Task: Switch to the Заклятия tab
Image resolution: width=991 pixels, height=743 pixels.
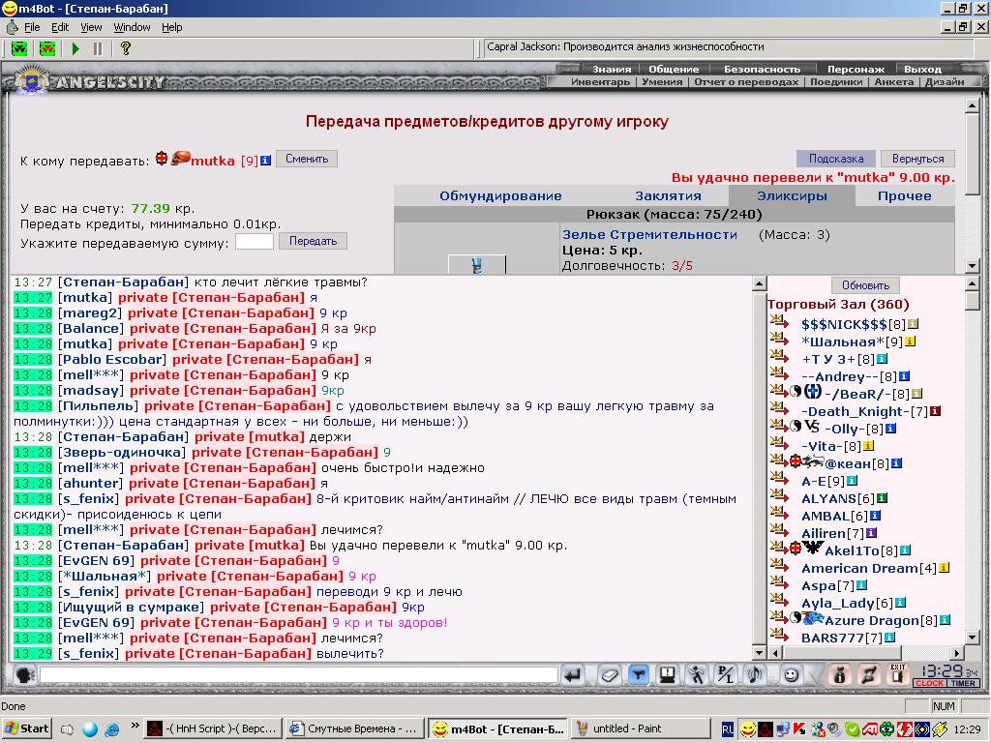Action: pos(668,195)
